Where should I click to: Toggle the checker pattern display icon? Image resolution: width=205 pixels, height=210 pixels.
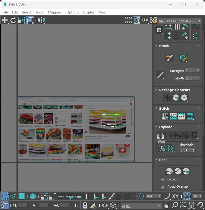click(x=128, y=20)
